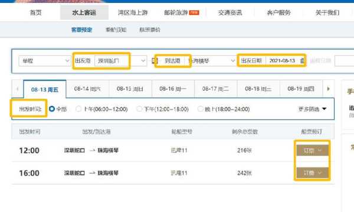
Task: Click the 242张 remaining tickets value
Action: [244, 173]
